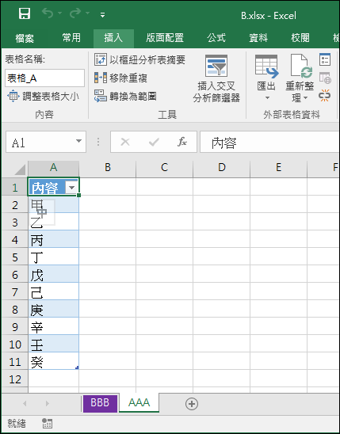Switch to the 公式 tab
This screenshot has width=340, height=434.
click(x=216, y=38)
